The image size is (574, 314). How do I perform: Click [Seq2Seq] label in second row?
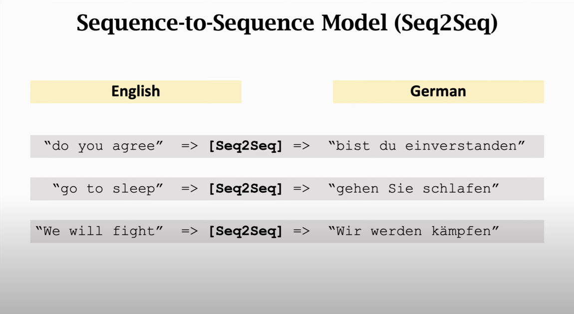pos(245,189)
